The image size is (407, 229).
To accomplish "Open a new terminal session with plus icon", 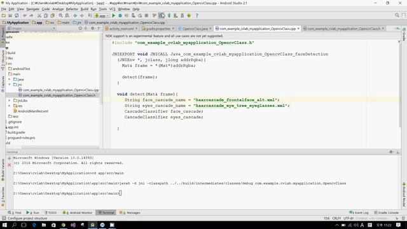I will (x=9, y=158).
